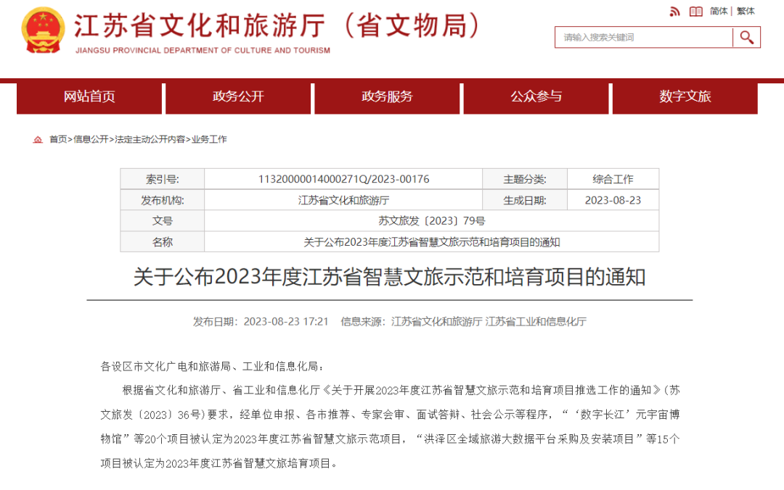The height and width of the screenshot is (490, 784).
Task: Click the index number 11320000014000271Q/2023-00176
Action: click(x=343, y=179)
